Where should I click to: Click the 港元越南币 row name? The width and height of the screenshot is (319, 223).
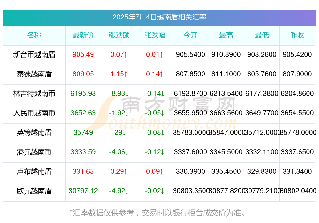[x=34, y=152]
